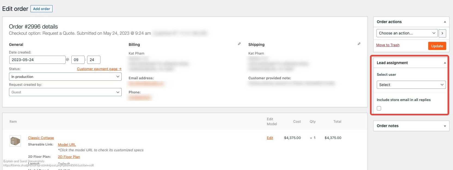Click the Shipping edit pencil icon
This screenshot has width=453, height=170.
coord(359,44)
